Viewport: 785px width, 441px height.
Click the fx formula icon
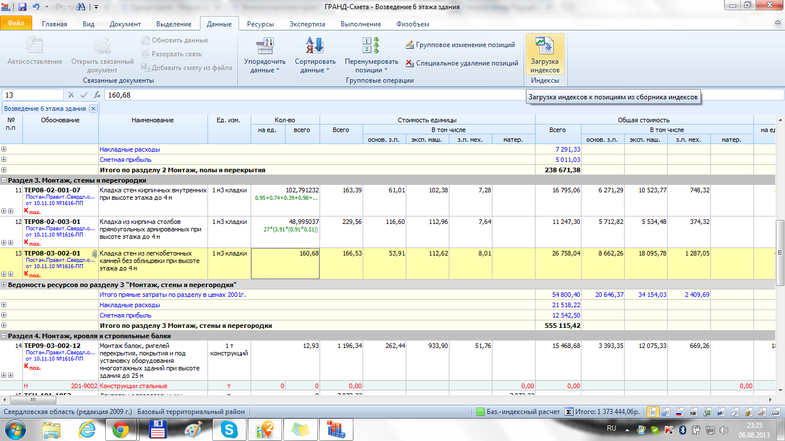pos(97,95)
